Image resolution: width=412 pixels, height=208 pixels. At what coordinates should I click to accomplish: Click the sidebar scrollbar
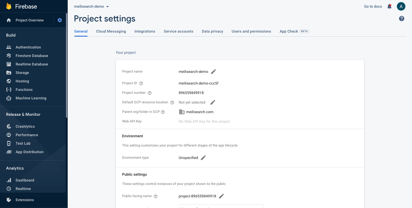click(67, 65)
